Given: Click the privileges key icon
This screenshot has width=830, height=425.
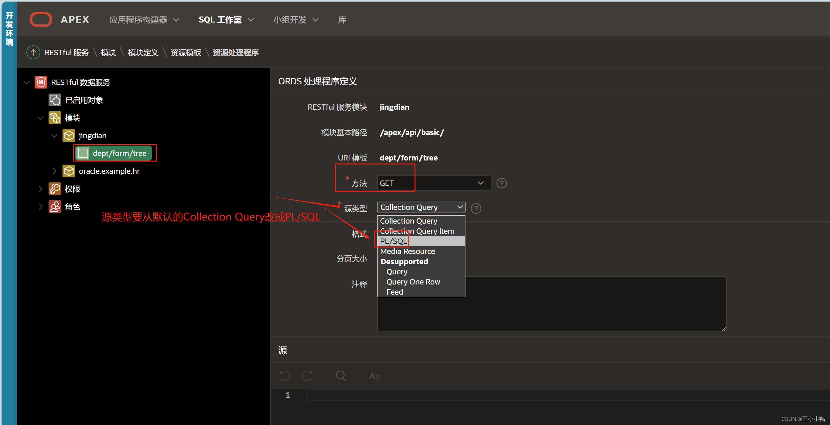Looking at the screenshot, I should (55, 189).
